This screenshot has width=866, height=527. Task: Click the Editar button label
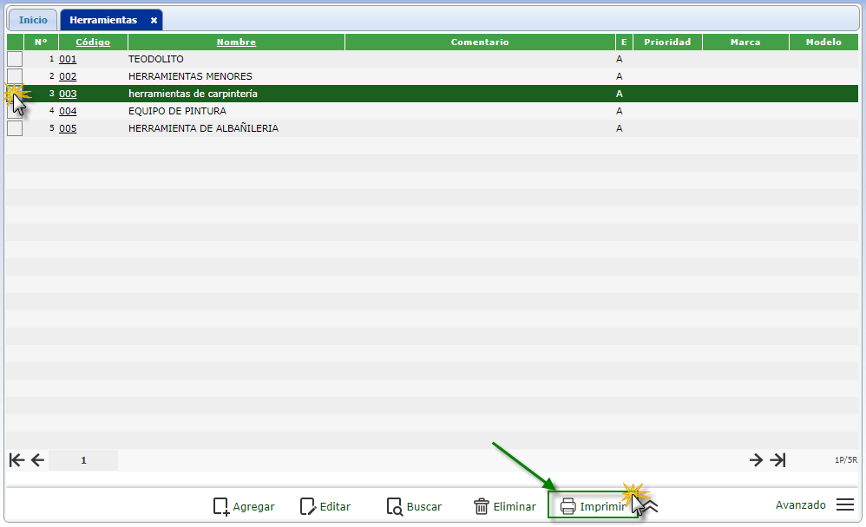[x=335, y=506]
